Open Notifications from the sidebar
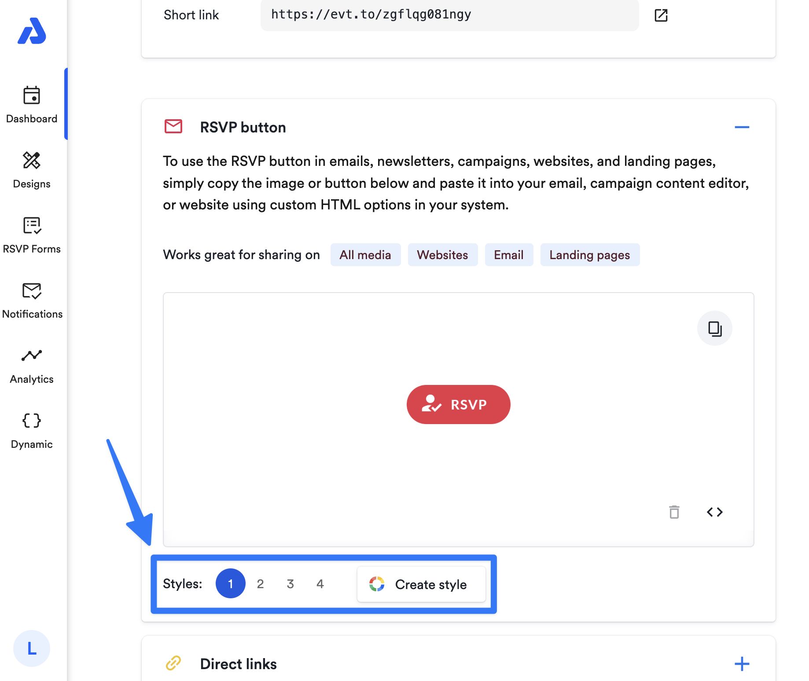The image size is (809, 681). 32,300
